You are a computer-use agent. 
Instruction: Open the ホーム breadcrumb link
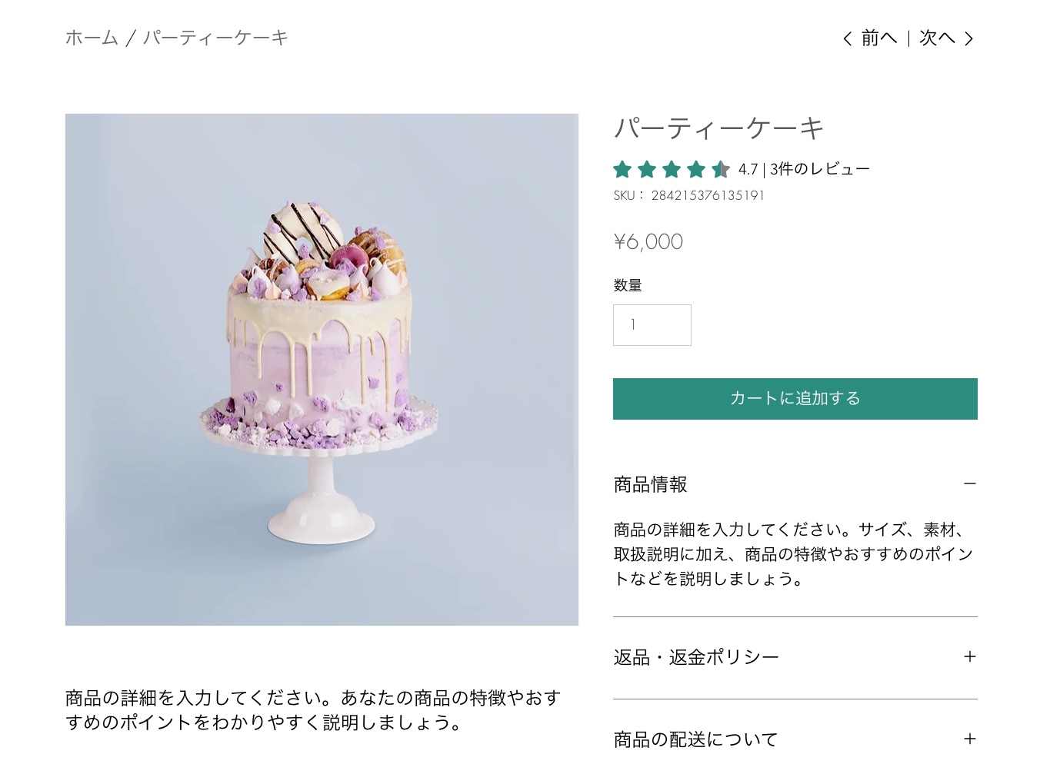[91, 36]
